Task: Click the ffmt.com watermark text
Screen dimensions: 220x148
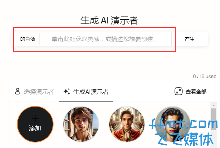Action: tap(183, 123)
